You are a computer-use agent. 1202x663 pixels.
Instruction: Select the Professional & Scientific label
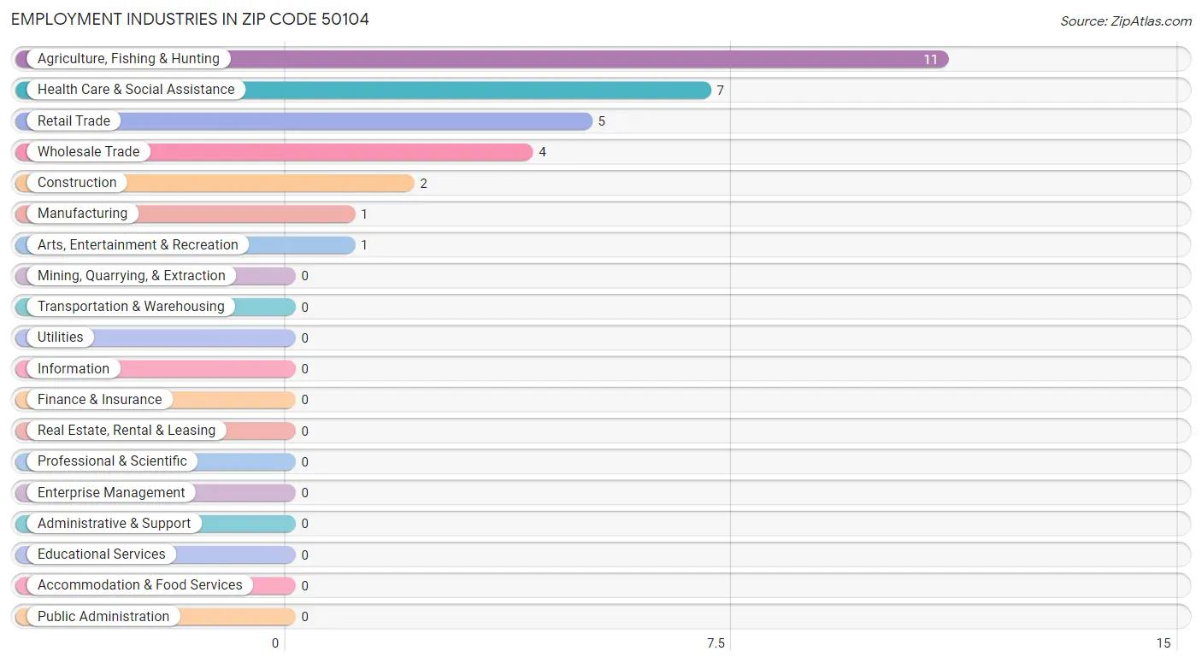(x=112, y=461)
